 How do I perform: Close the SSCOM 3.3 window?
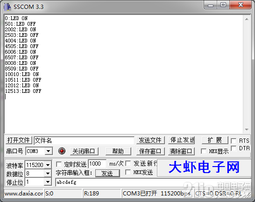click(x=241, y=5)
